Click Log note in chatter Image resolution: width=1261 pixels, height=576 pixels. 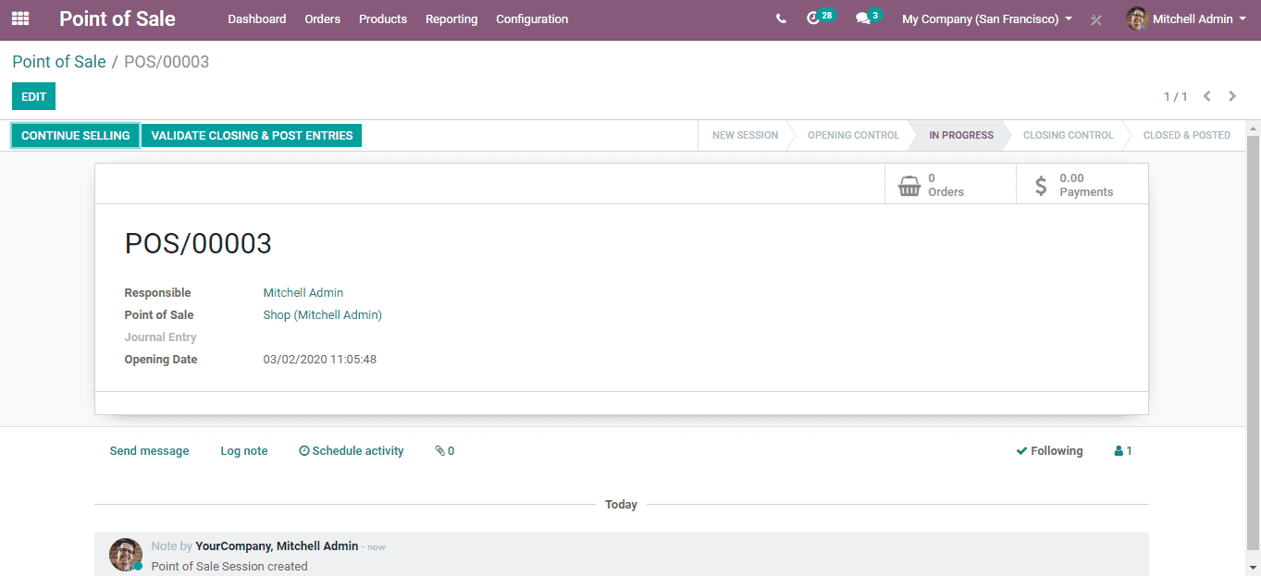coord(244,451)
